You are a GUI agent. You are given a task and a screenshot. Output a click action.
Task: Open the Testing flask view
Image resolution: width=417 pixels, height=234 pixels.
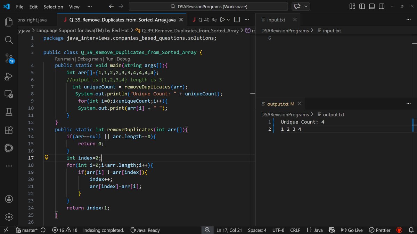[9, 112]
